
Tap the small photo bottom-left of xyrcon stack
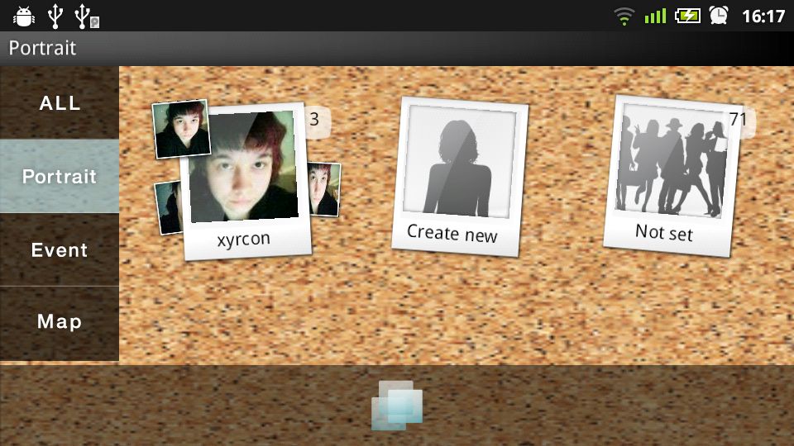click(169, 207)
